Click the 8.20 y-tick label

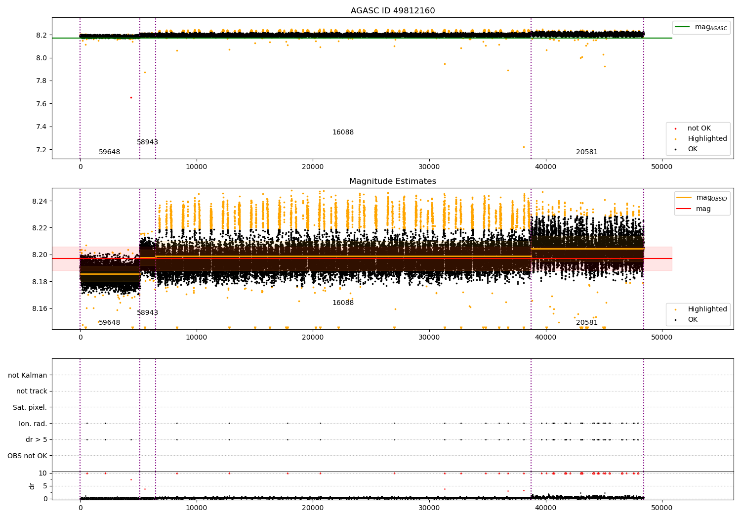[40, 255]
